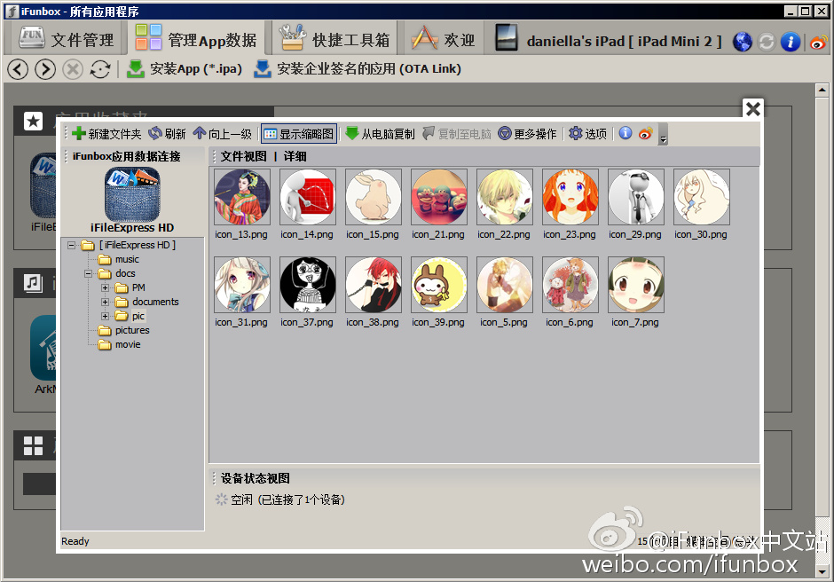Select thumbnail icon_6.png
This screenshot has width=834, height=582.
coord(570,285)
